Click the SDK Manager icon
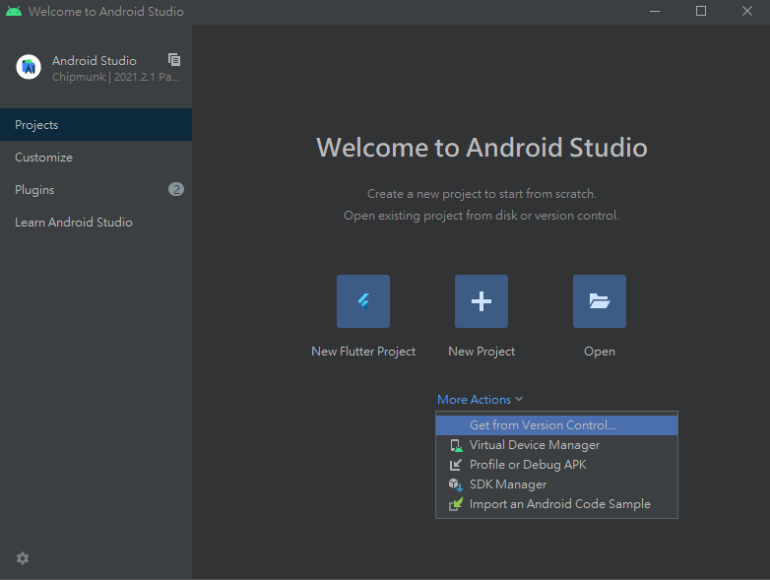 click(456, 484)
